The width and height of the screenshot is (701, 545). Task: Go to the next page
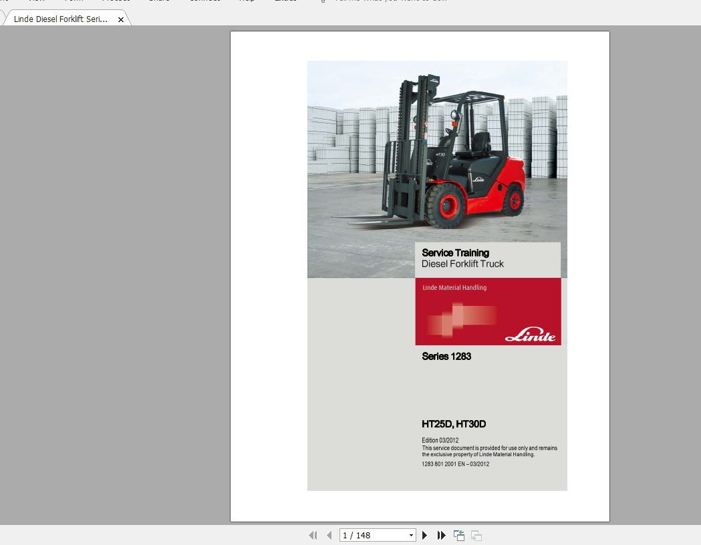[425, 535]
